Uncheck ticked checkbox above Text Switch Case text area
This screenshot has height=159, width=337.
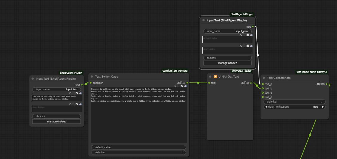[182, 86]
